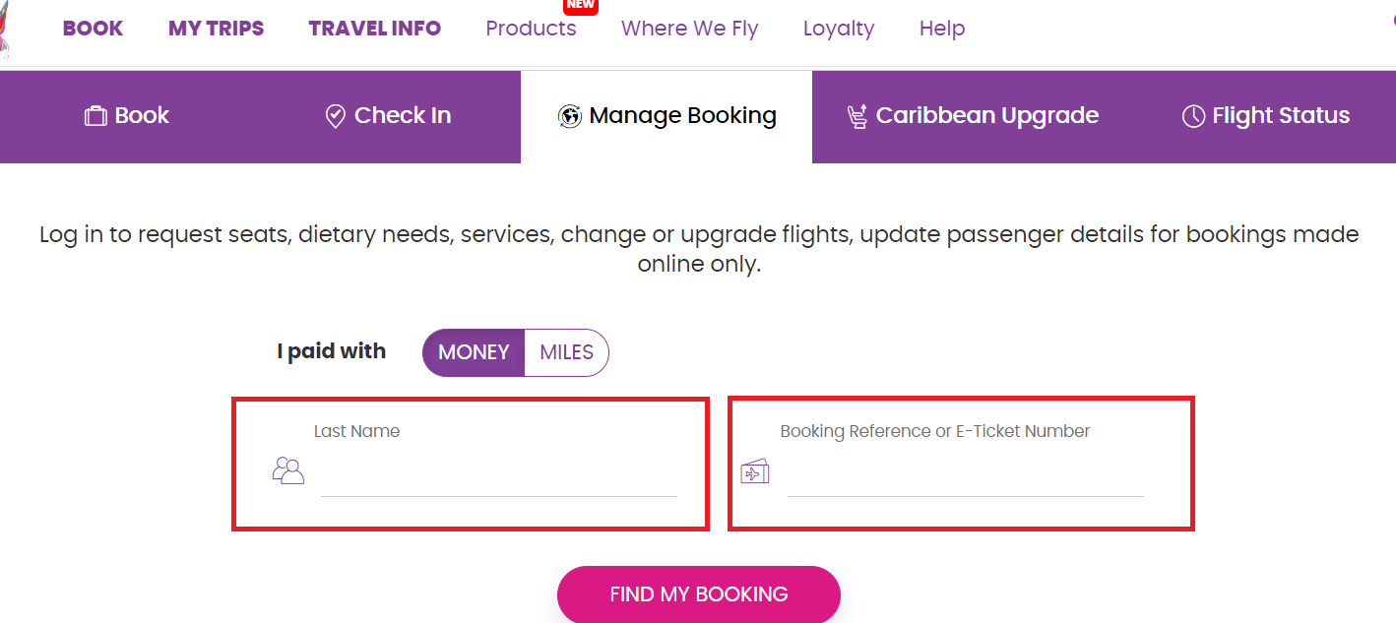The height and width of the screenshot is (623, 1396).
Task: Open the Loyalty menu
Action: [839, 29]
